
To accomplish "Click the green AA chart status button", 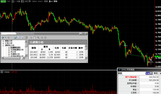I will coord(2,2).
